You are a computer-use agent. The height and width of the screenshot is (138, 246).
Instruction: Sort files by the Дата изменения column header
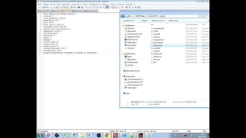coord(192,25)
